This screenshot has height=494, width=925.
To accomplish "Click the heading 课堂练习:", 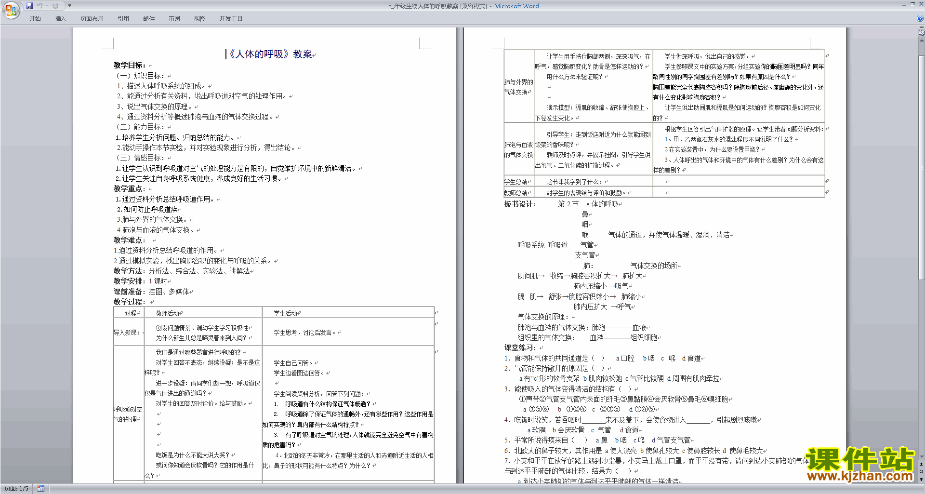I will pos(520,347).
